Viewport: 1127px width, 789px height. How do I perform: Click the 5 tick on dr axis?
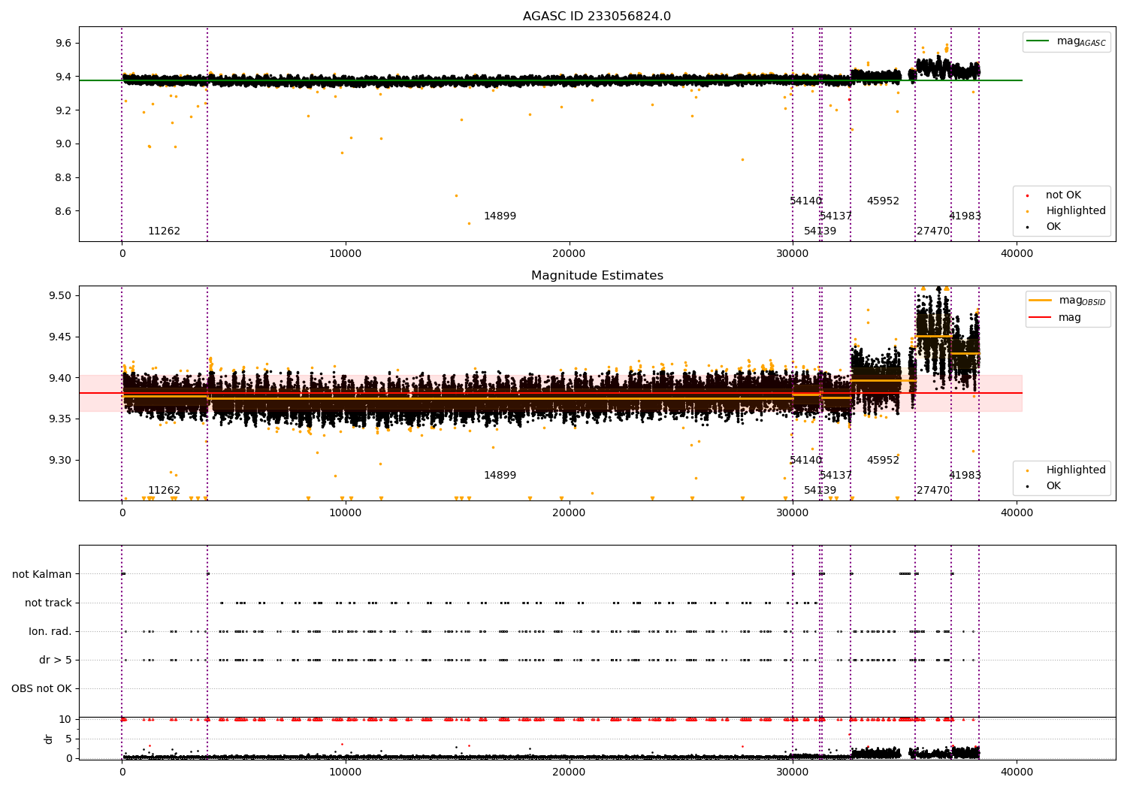point(68,739)
